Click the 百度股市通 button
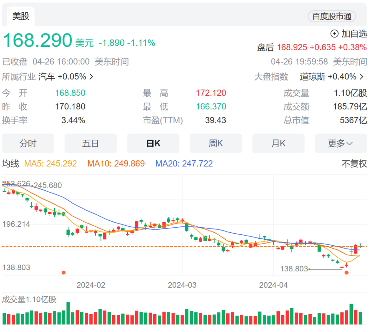372x332 pixels. [x=332, y=17]
